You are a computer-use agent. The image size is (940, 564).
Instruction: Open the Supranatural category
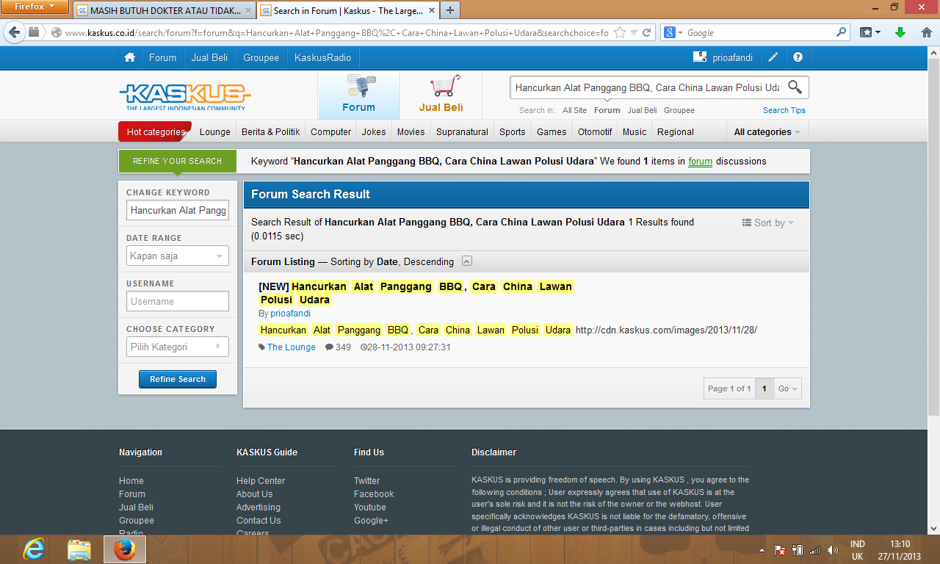(462, 132)
